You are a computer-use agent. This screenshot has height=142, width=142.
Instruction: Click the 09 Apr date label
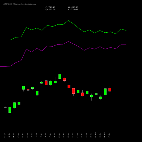coord(27,135)
